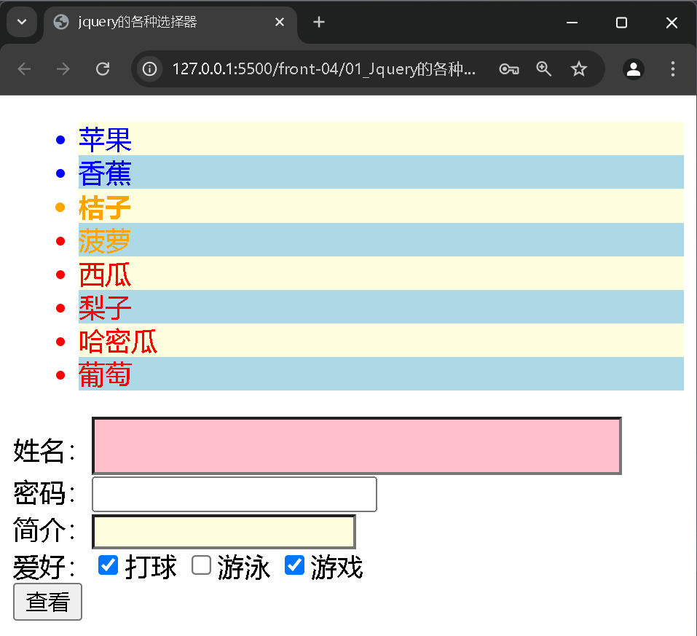Click the address bar URL
The width and height of the screenshot is (697, 636).
coord(323,69)
